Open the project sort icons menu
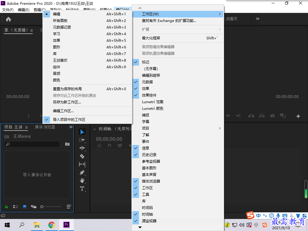Image resolution: width=308 pixels, height=231 pixels. pos(69,207)
